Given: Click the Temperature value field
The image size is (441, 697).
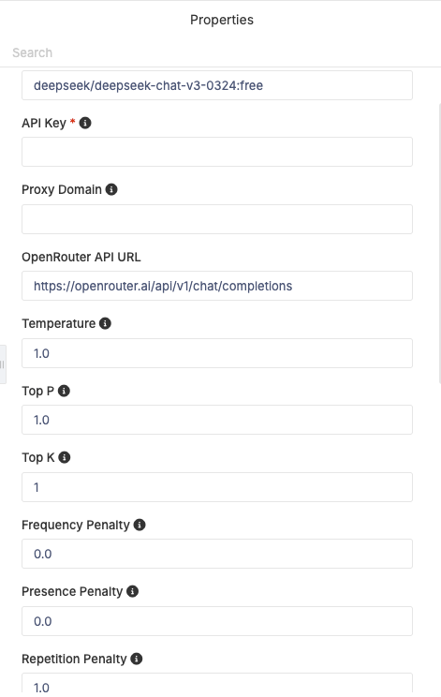Looking at the screenshot, I should [x=217, y=353].
